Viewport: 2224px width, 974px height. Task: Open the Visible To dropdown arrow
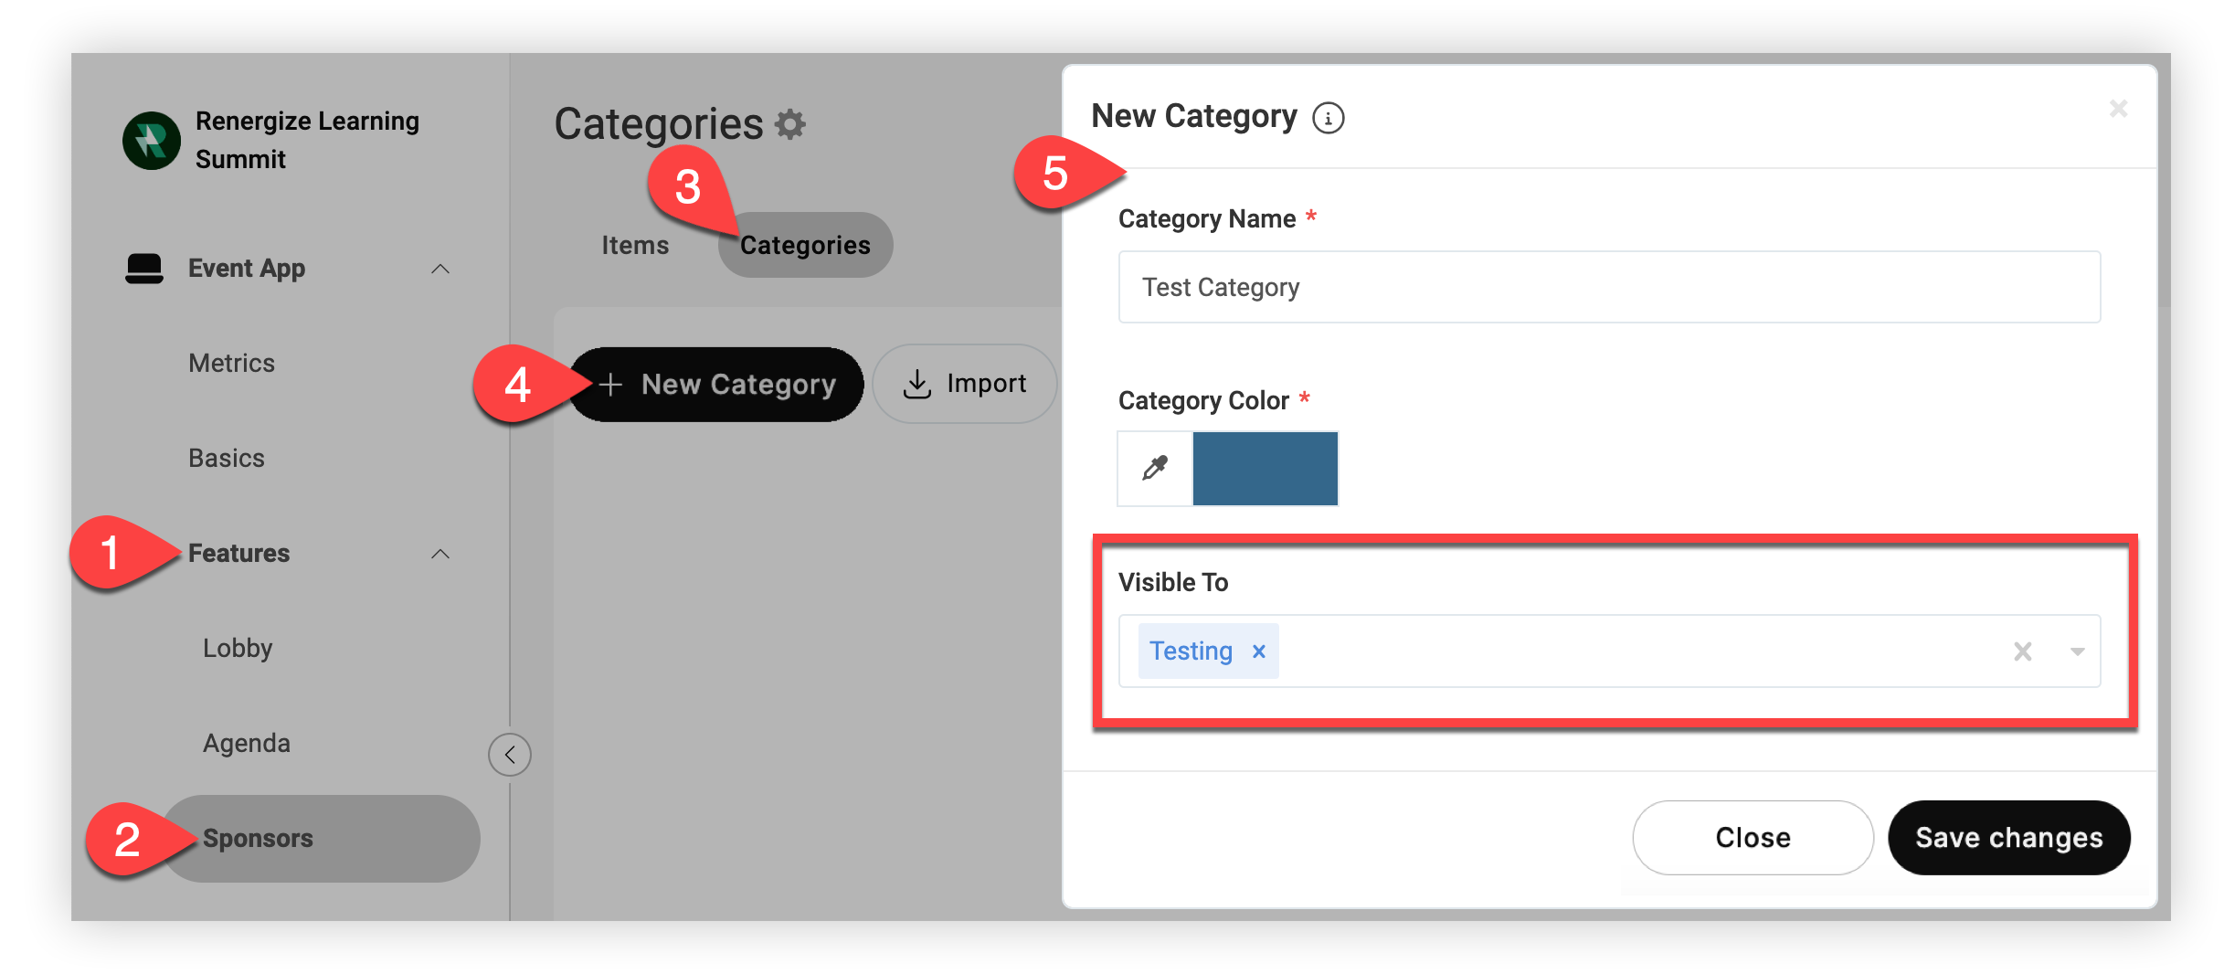tap(2077, 651)
